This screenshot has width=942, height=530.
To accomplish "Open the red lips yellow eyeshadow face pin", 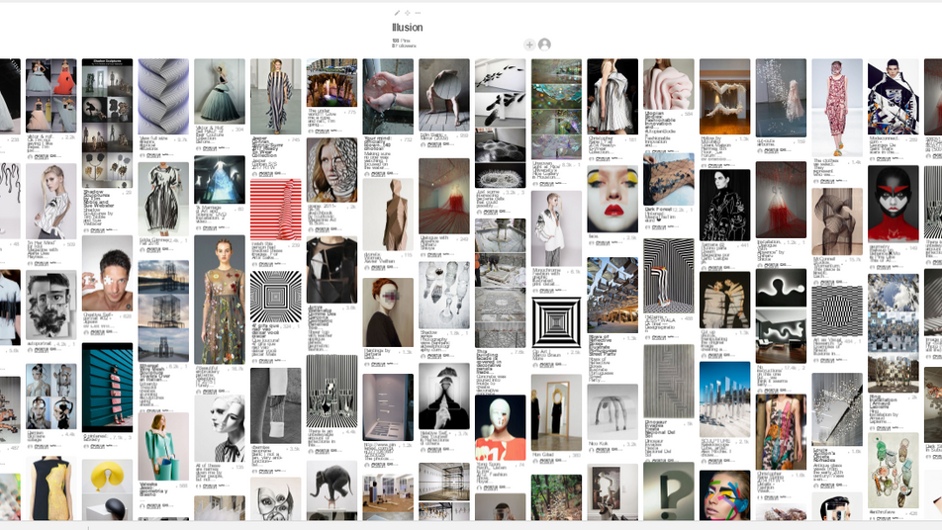I will (x=612, y=200).
